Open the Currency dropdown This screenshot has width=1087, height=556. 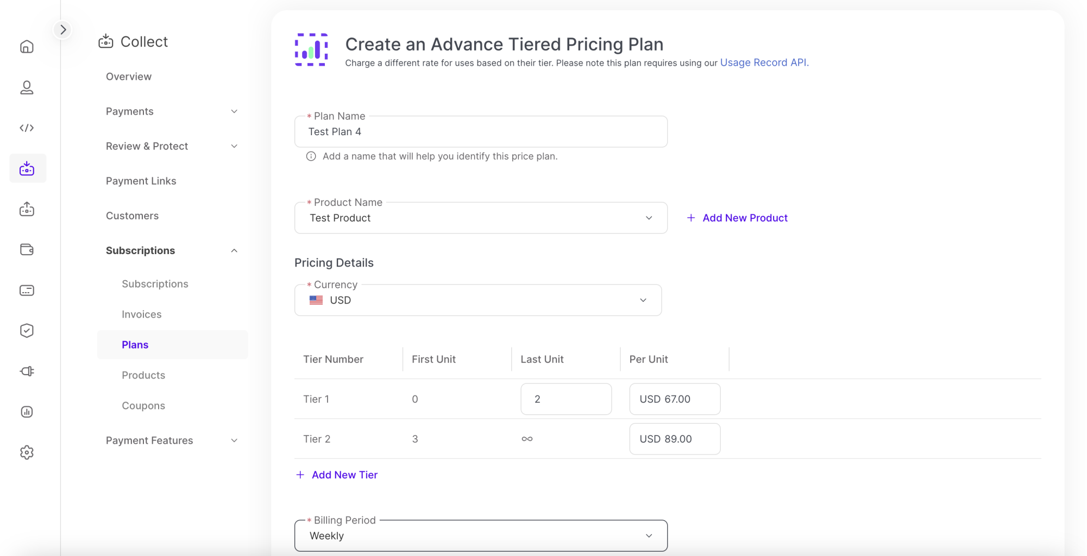click(477, 300)
